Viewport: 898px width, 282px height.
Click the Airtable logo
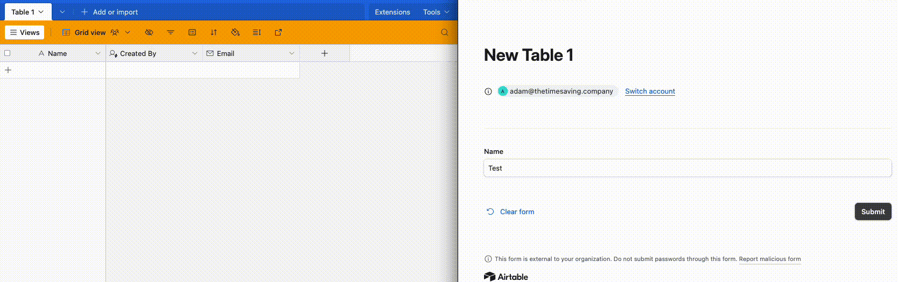[x=506, y=277]
